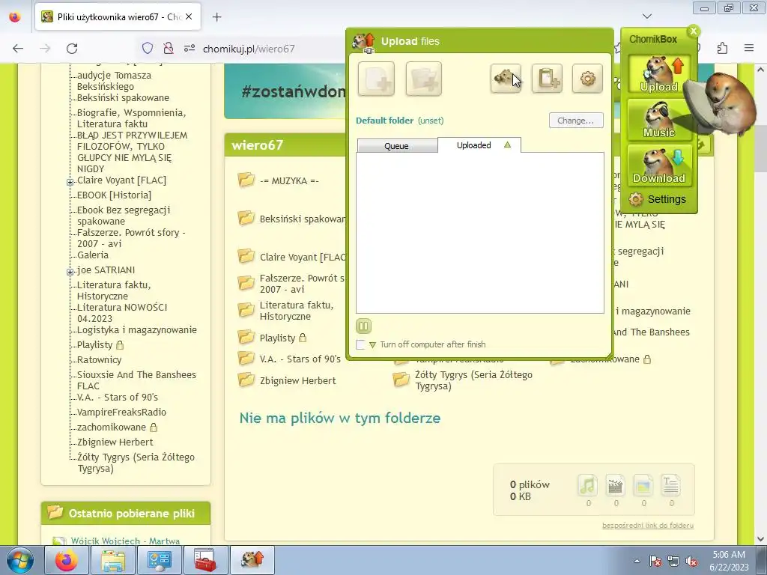
Task: Click the insecure connection padlock icon
Action: pyautogui.click(x=169, y=48)
